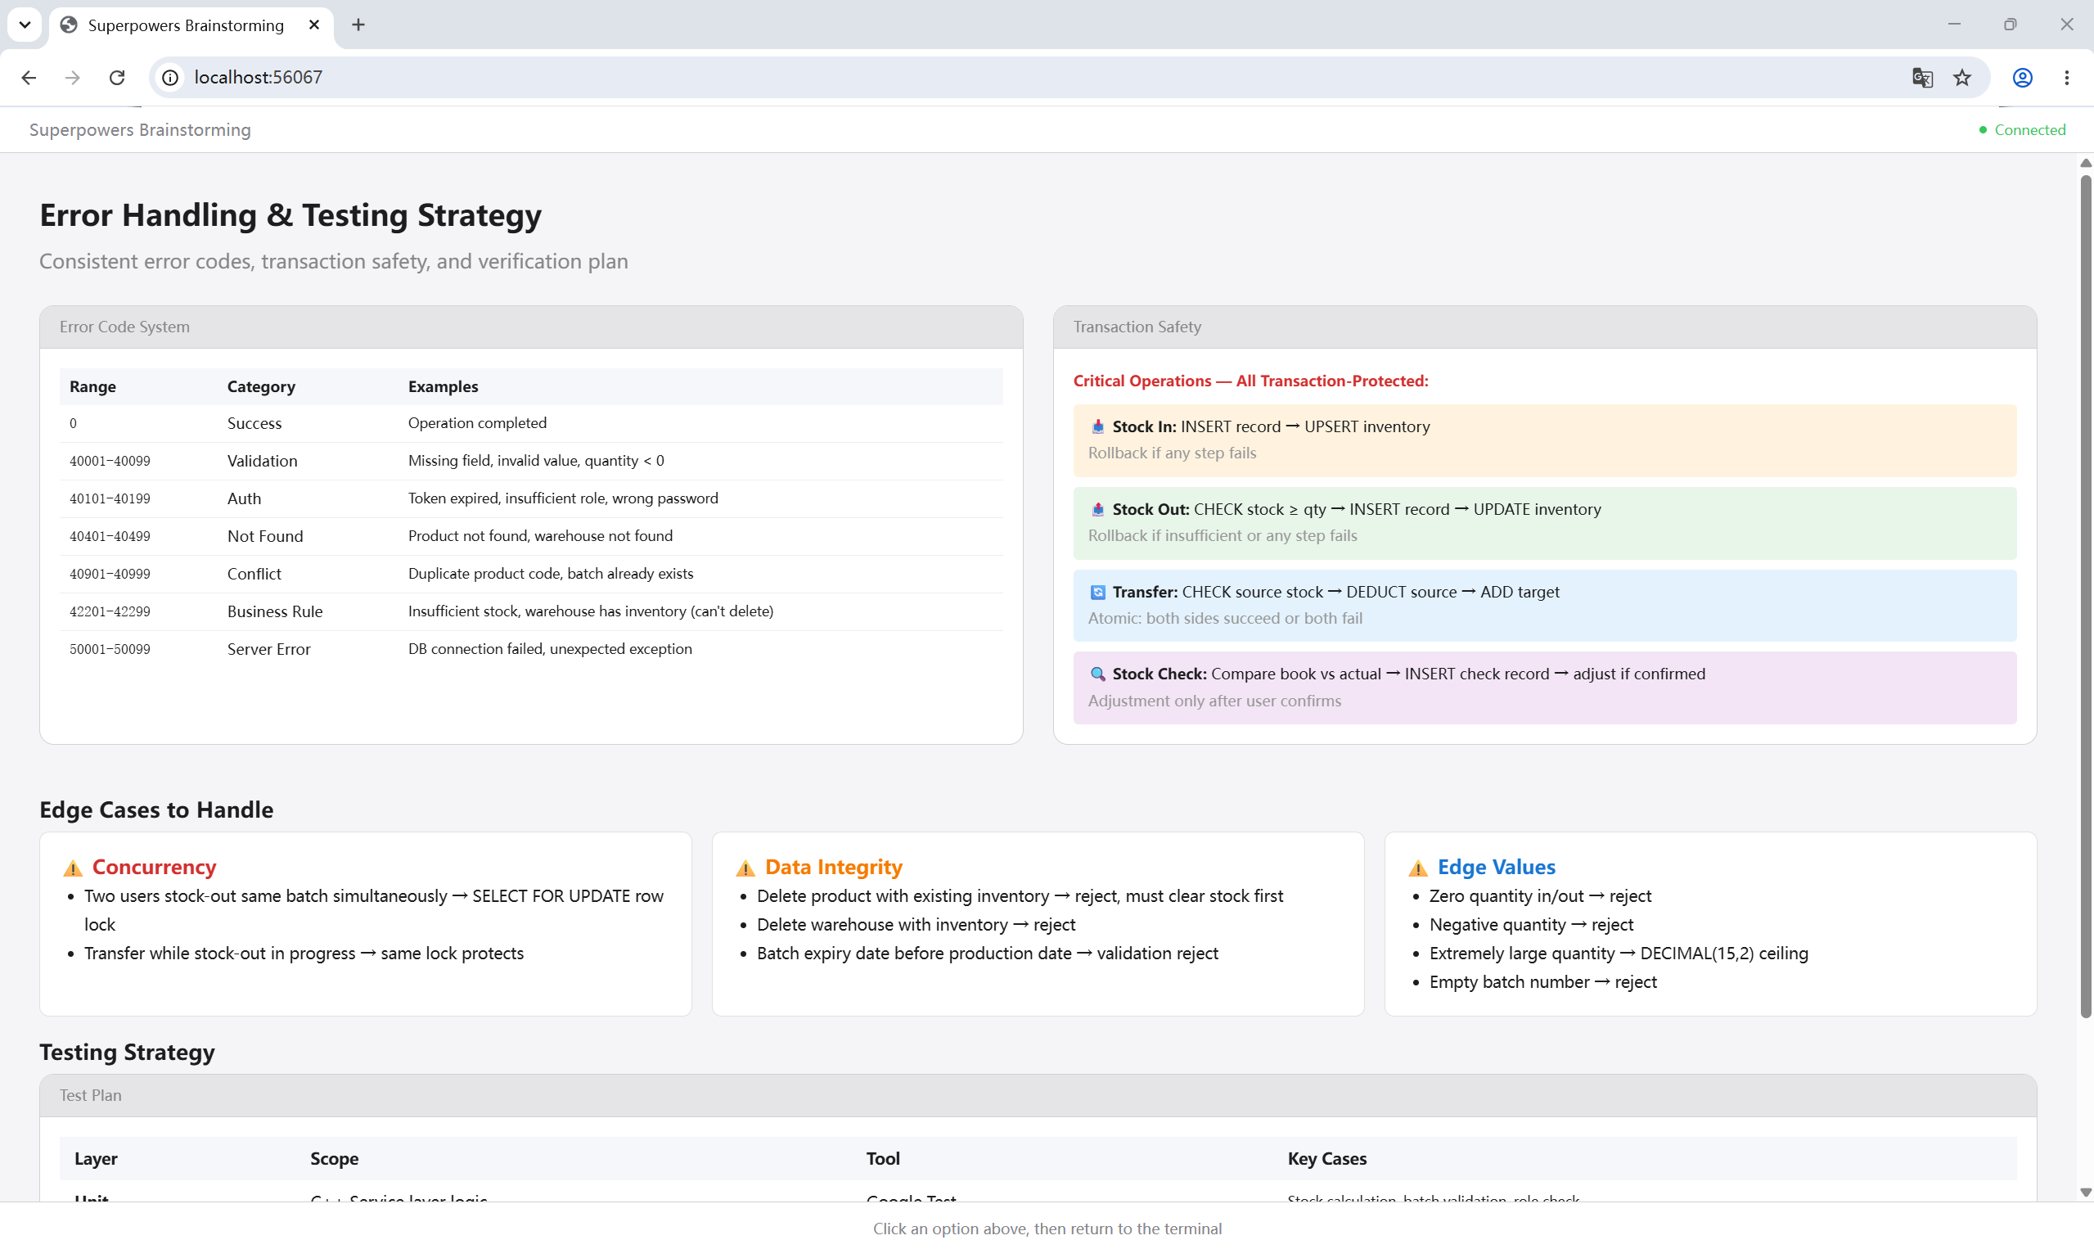
Task: Click the Error Code System panel header
Action: (532, 327)
